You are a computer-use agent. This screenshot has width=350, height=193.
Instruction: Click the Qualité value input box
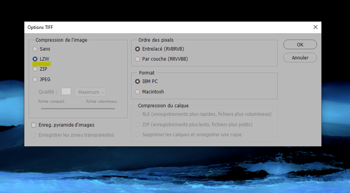[66, 92]
